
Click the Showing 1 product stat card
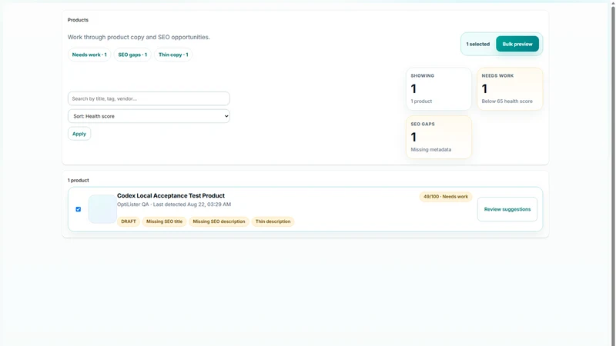pyautogui.click(x=438, y=88)
